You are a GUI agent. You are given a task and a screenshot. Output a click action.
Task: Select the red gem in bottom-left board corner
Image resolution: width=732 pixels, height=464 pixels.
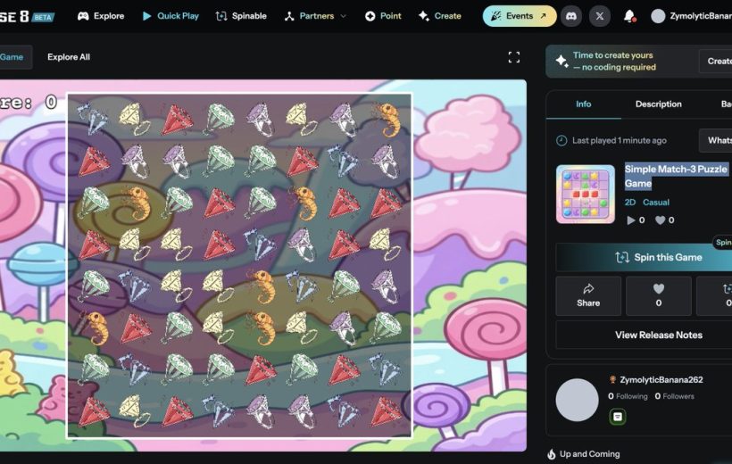(x=94, y=411)
